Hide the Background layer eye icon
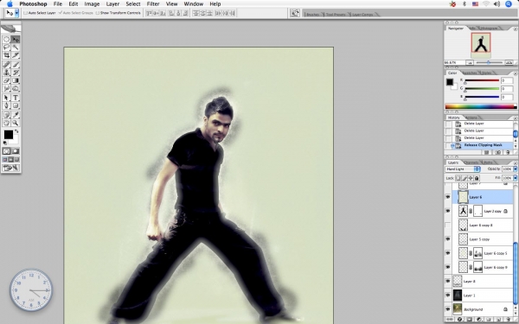The image size is (519, 324). pyautogui.click(x=448, y=309)
